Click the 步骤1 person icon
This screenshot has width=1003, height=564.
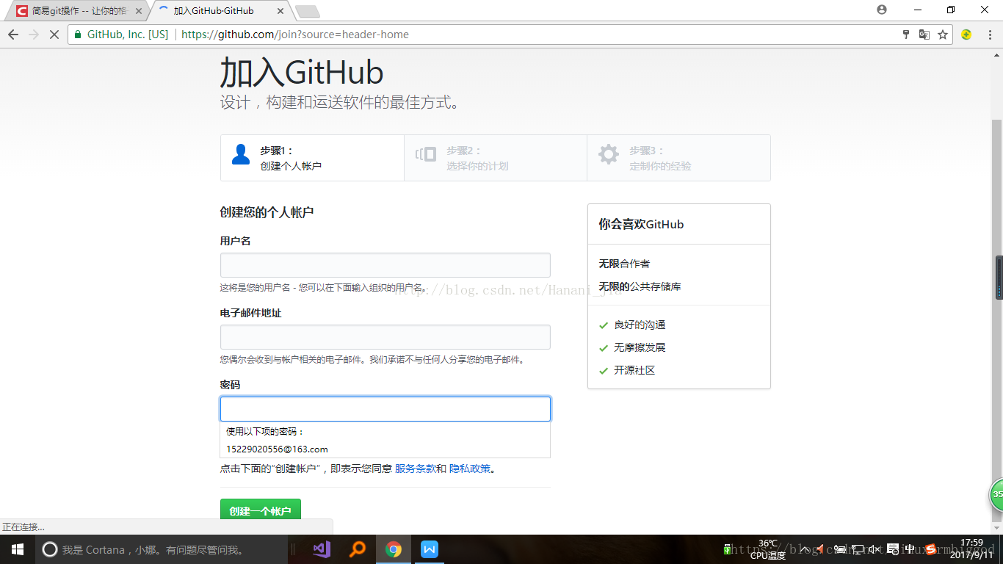pyautogui.click(x=240, y=153)
